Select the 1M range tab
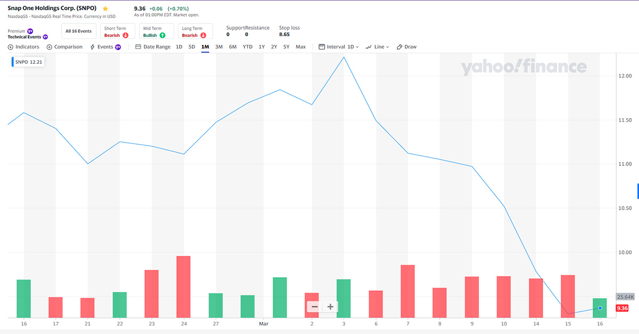Image resolution: width=639 pixels, height=334 pixels. tap(205, 47)
